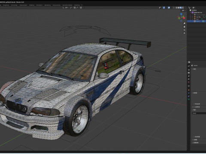Switch to Geometry Nodes workspace tab
This screenshot has width=206, height=154.
[67, 5]
